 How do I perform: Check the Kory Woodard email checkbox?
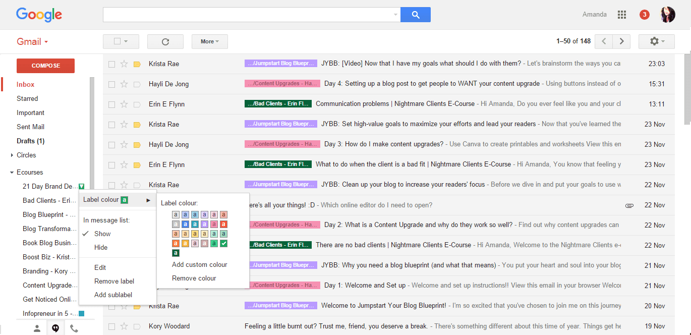point(111,326)
